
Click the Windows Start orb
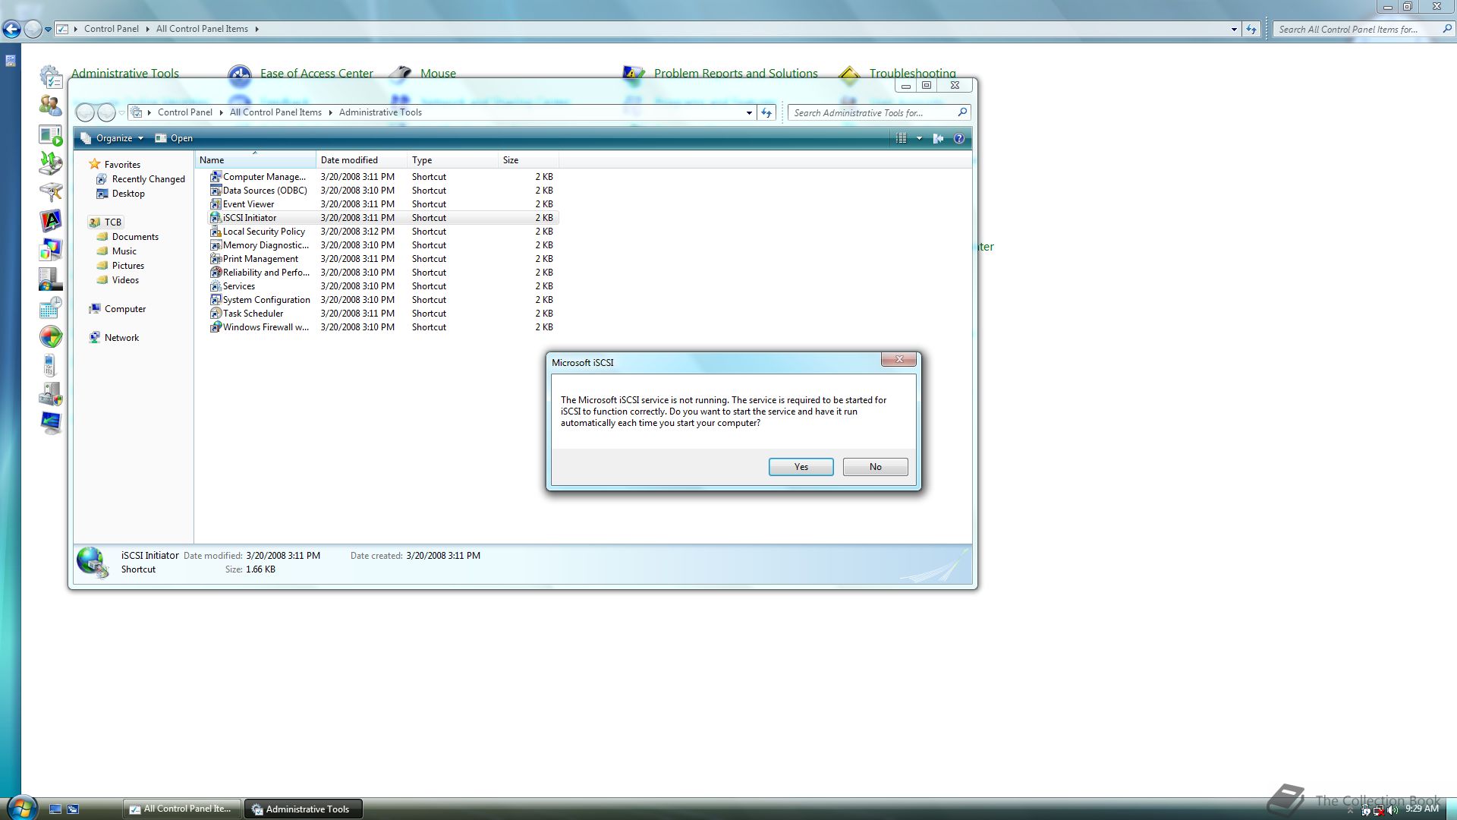pos(20,808)
